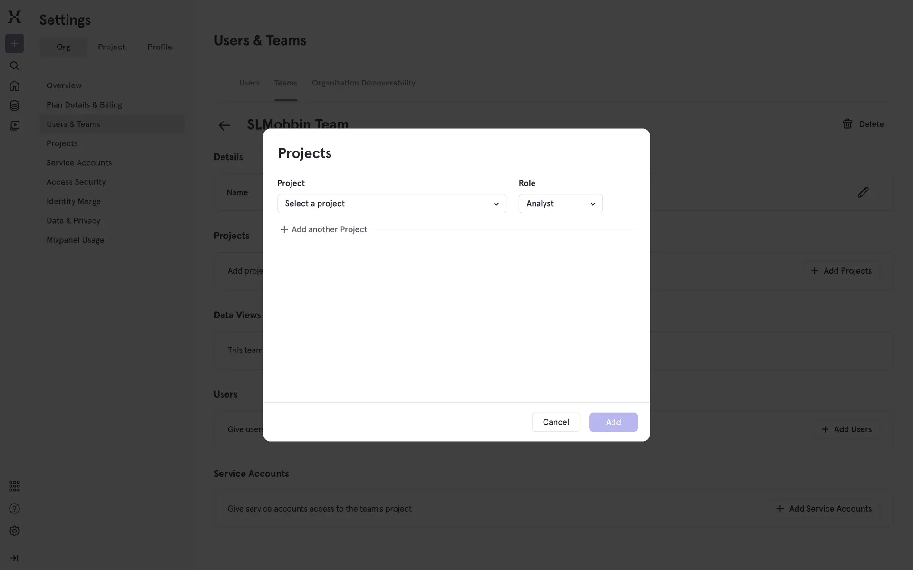
Task: Click the back arrow beside SLMobbin Team
Action: pyautogui.click(x=224, y=125)
